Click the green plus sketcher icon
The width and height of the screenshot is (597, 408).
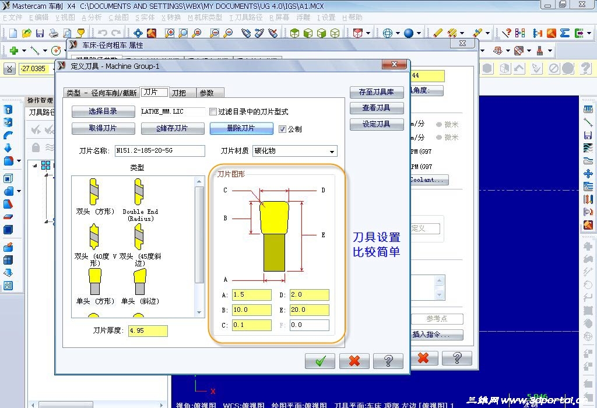[x=14, y=50]
